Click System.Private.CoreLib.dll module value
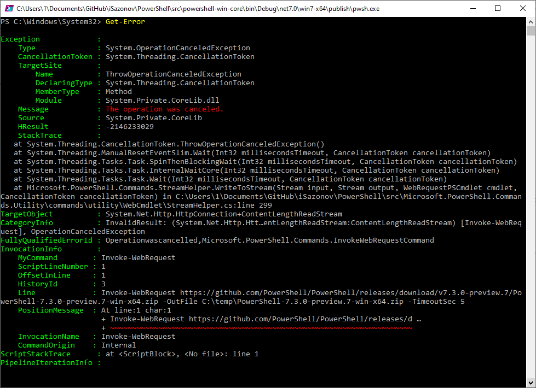 tap(163, 101)
